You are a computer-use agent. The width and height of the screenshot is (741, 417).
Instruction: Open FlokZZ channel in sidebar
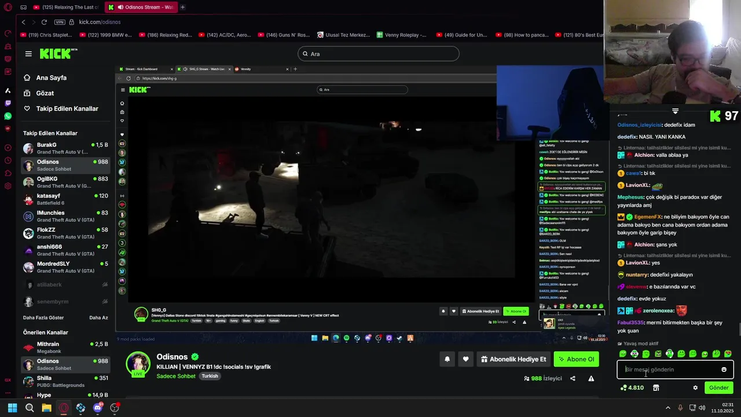tap(65, 233)
